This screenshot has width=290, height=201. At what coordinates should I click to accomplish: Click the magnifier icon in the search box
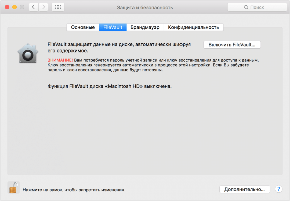click(246, 7)
